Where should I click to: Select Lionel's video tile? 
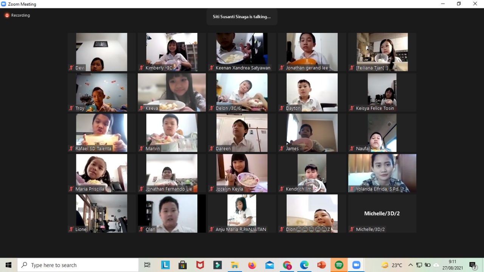(101, 213)
